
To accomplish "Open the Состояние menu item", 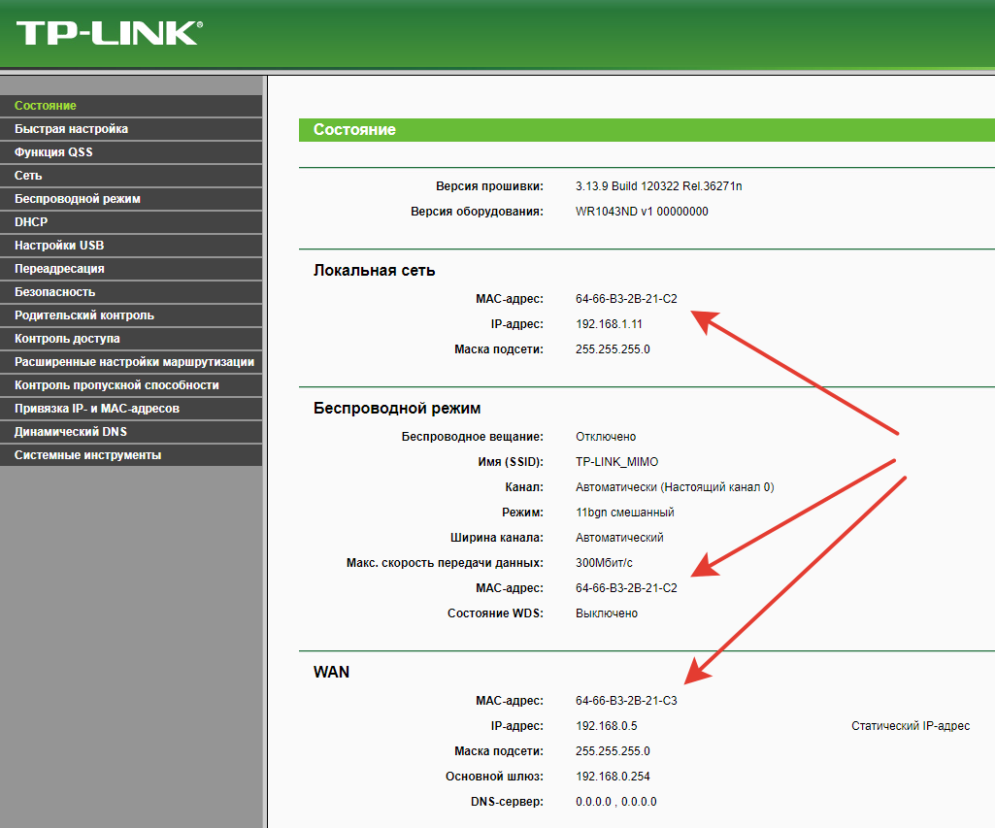I will tap(46, 106).
